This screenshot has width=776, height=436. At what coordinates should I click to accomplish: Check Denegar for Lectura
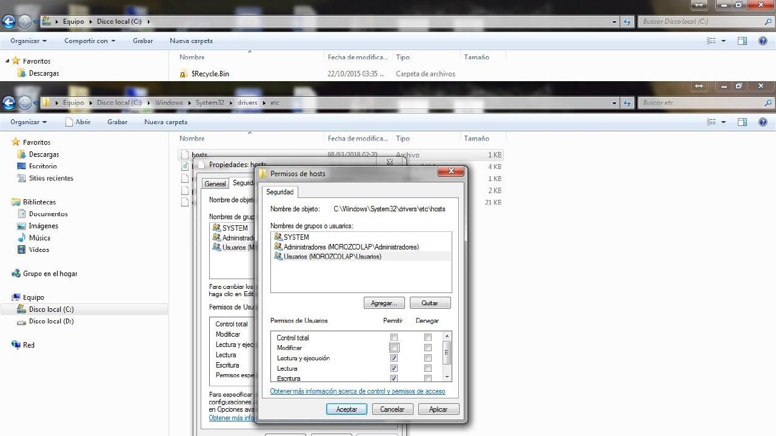coord(428,369)
